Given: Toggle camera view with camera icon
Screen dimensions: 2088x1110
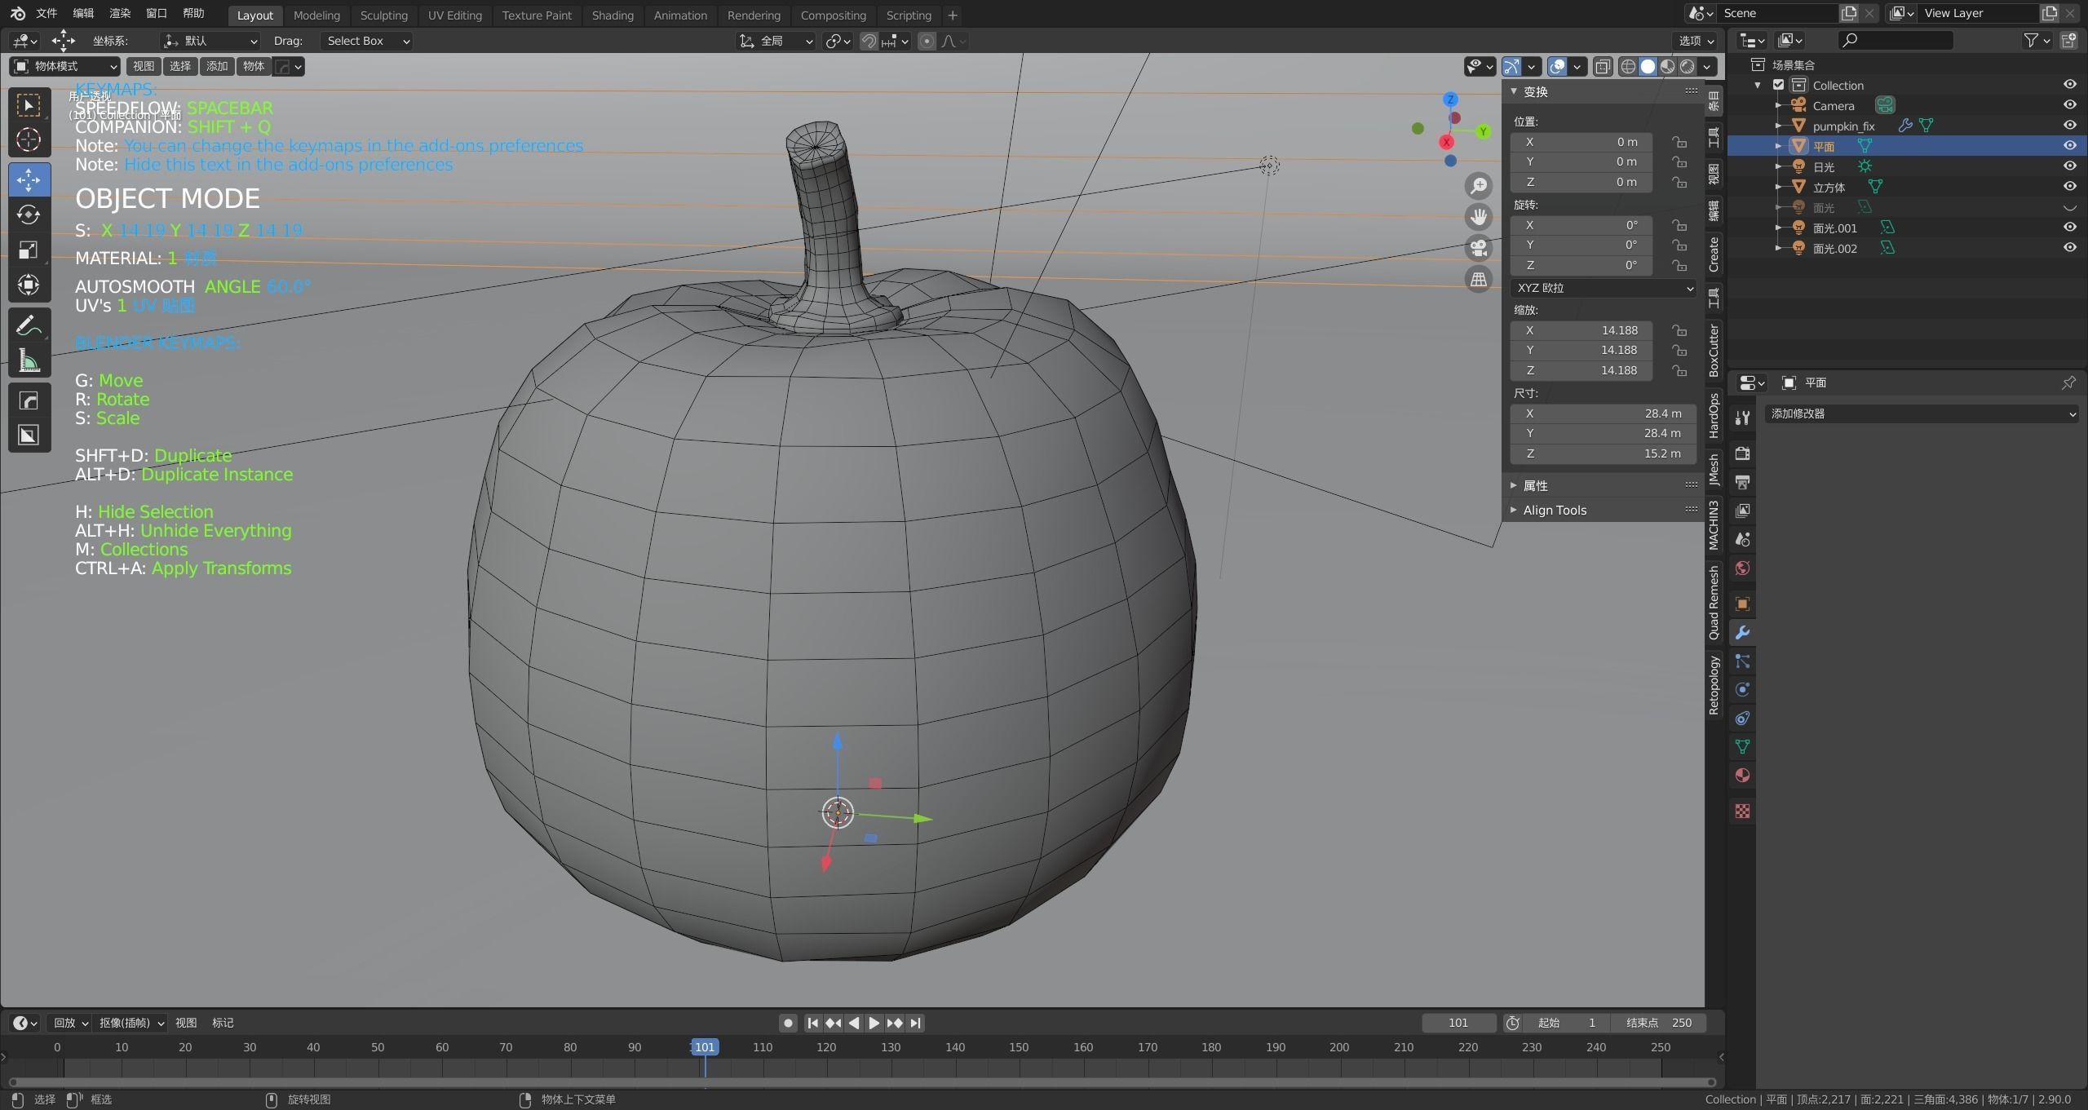Looking at the screenshot, I should tap(1478, 248).
